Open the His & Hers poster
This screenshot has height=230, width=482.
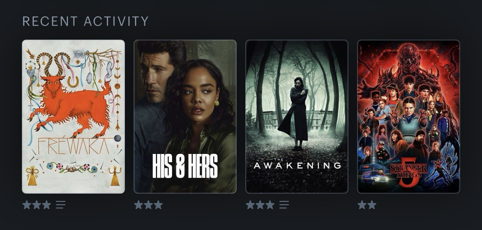[x=185, y=116]
